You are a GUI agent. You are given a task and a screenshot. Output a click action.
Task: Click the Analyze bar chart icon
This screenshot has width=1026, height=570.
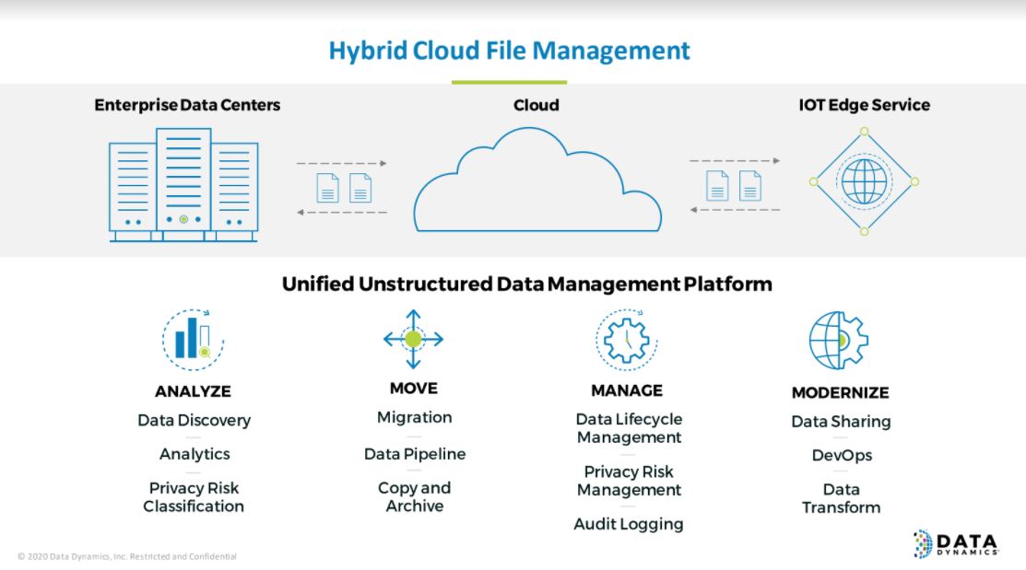pyautogui.click(x=193, y=340)
